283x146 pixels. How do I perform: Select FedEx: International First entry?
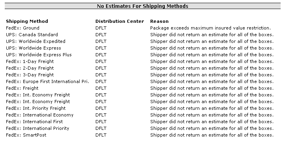(x=34, y=122)
